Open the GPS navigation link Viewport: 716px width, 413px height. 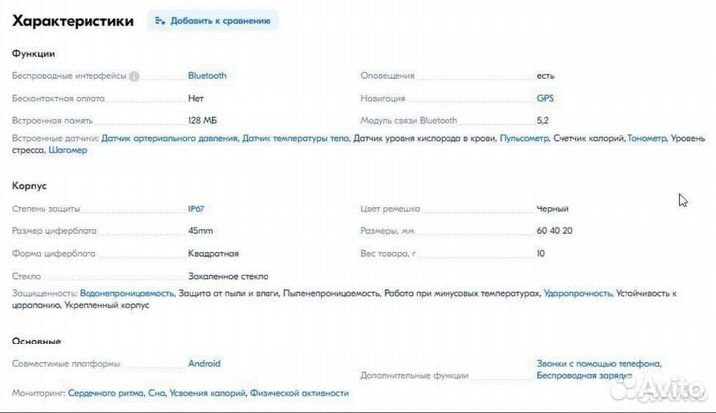[x=545, y=98]
